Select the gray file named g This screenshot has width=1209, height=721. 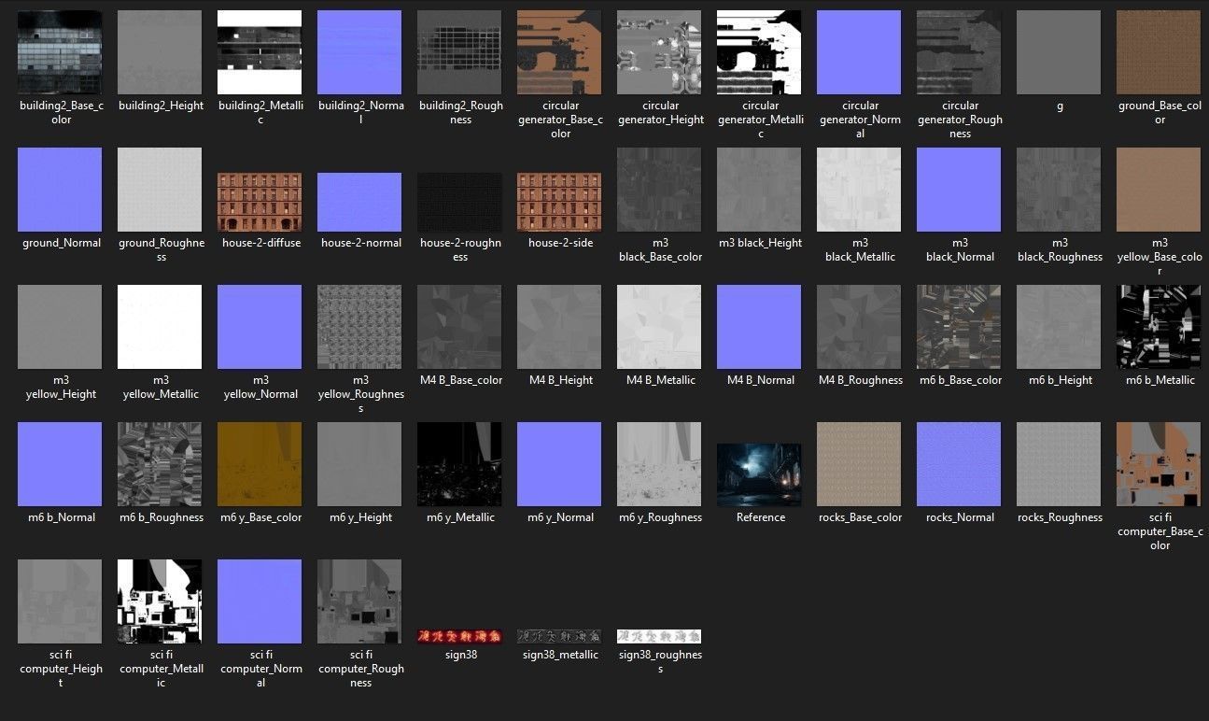point(1059,52)
